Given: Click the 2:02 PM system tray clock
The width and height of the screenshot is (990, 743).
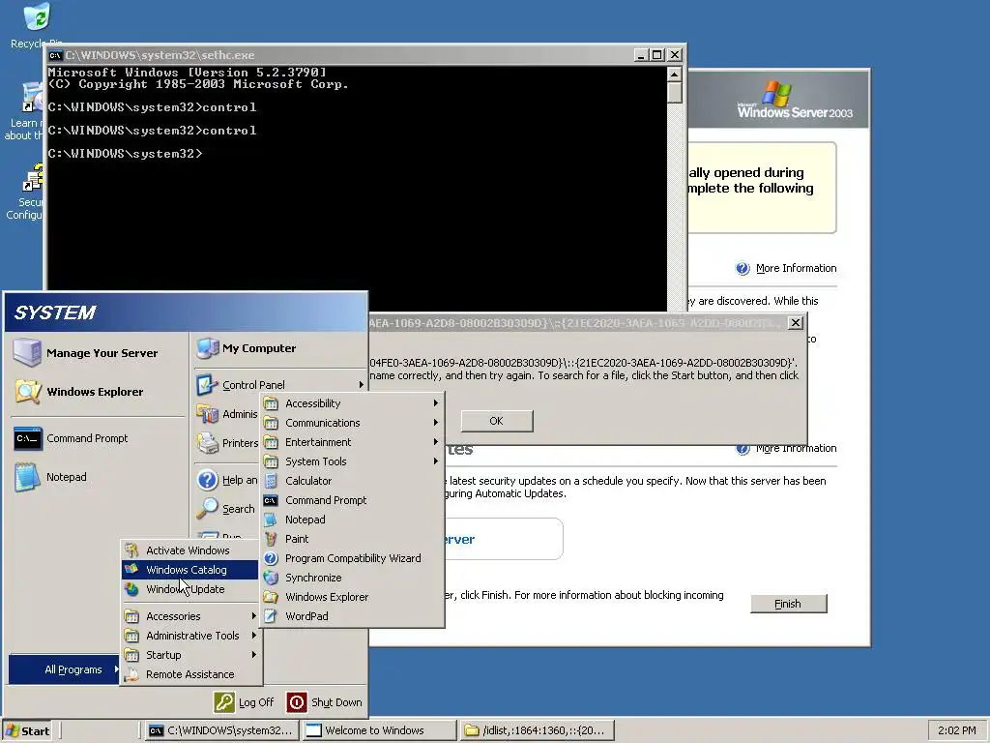Looking at the screenshot, I should coord(956,731).
